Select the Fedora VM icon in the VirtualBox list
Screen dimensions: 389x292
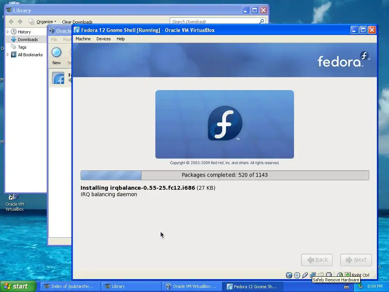pos(58,78)
